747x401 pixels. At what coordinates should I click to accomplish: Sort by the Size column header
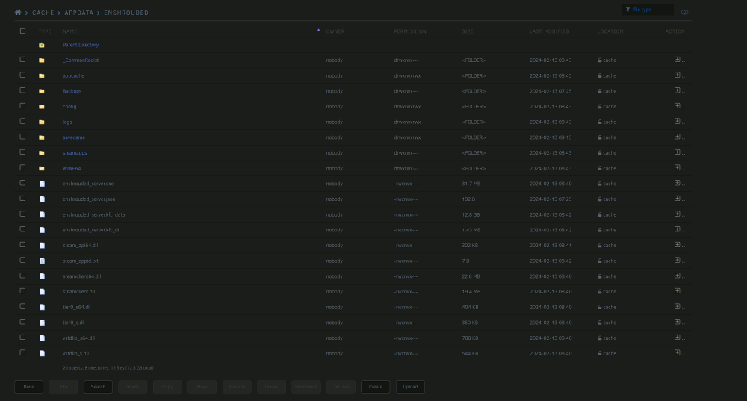tap(468, 31)
